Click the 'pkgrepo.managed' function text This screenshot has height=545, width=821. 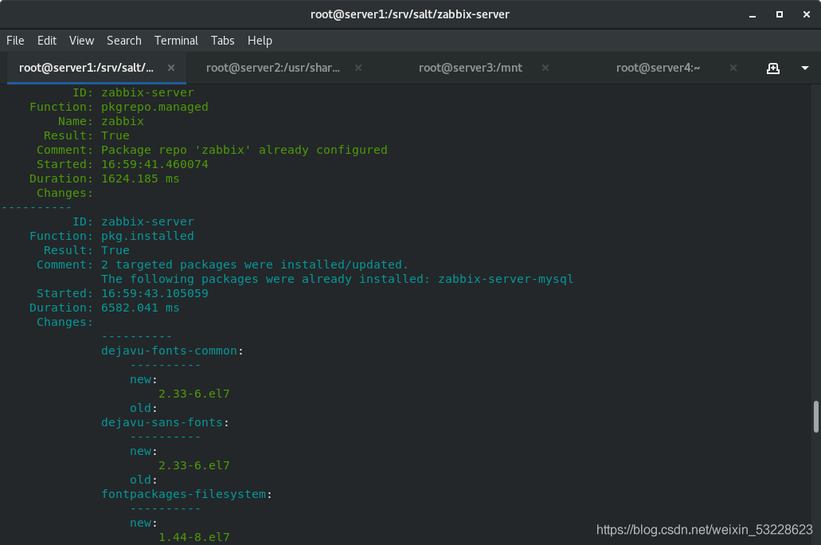point(154,107)
